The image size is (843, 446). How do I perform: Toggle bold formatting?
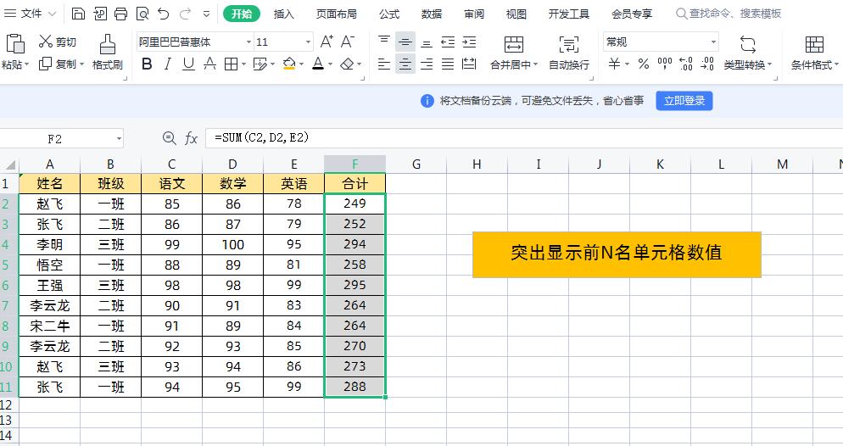pos(147,64)
